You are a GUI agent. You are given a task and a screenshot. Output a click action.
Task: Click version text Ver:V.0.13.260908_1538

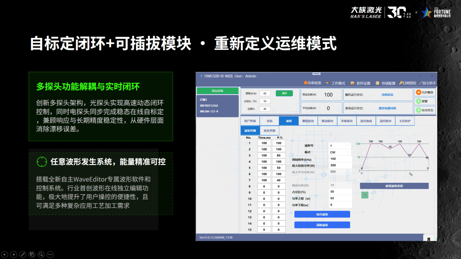tap(216, 237)
